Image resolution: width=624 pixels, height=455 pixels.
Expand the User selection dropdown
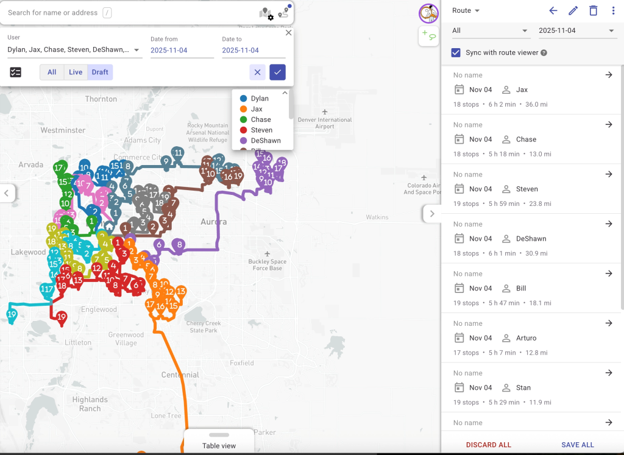tap(136, 51)
